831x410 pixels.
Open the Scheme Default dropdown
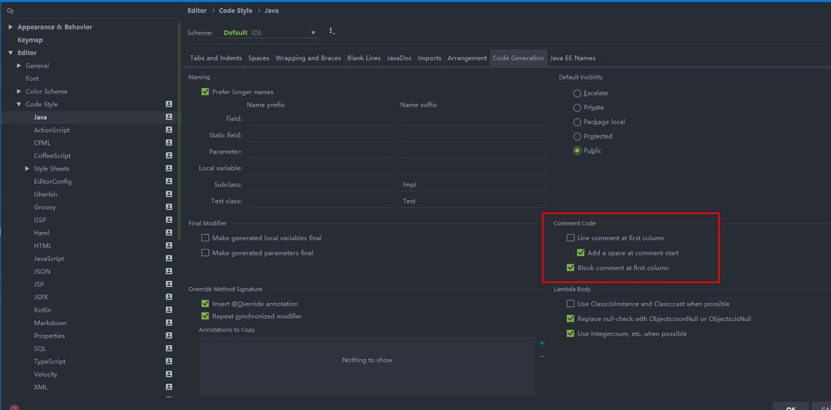[x=268, y=33]
